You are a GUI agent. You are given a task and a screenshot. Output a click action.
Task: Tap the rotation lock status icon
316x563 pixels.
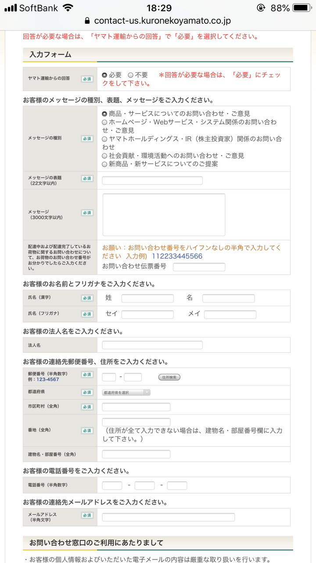(261, 7)
